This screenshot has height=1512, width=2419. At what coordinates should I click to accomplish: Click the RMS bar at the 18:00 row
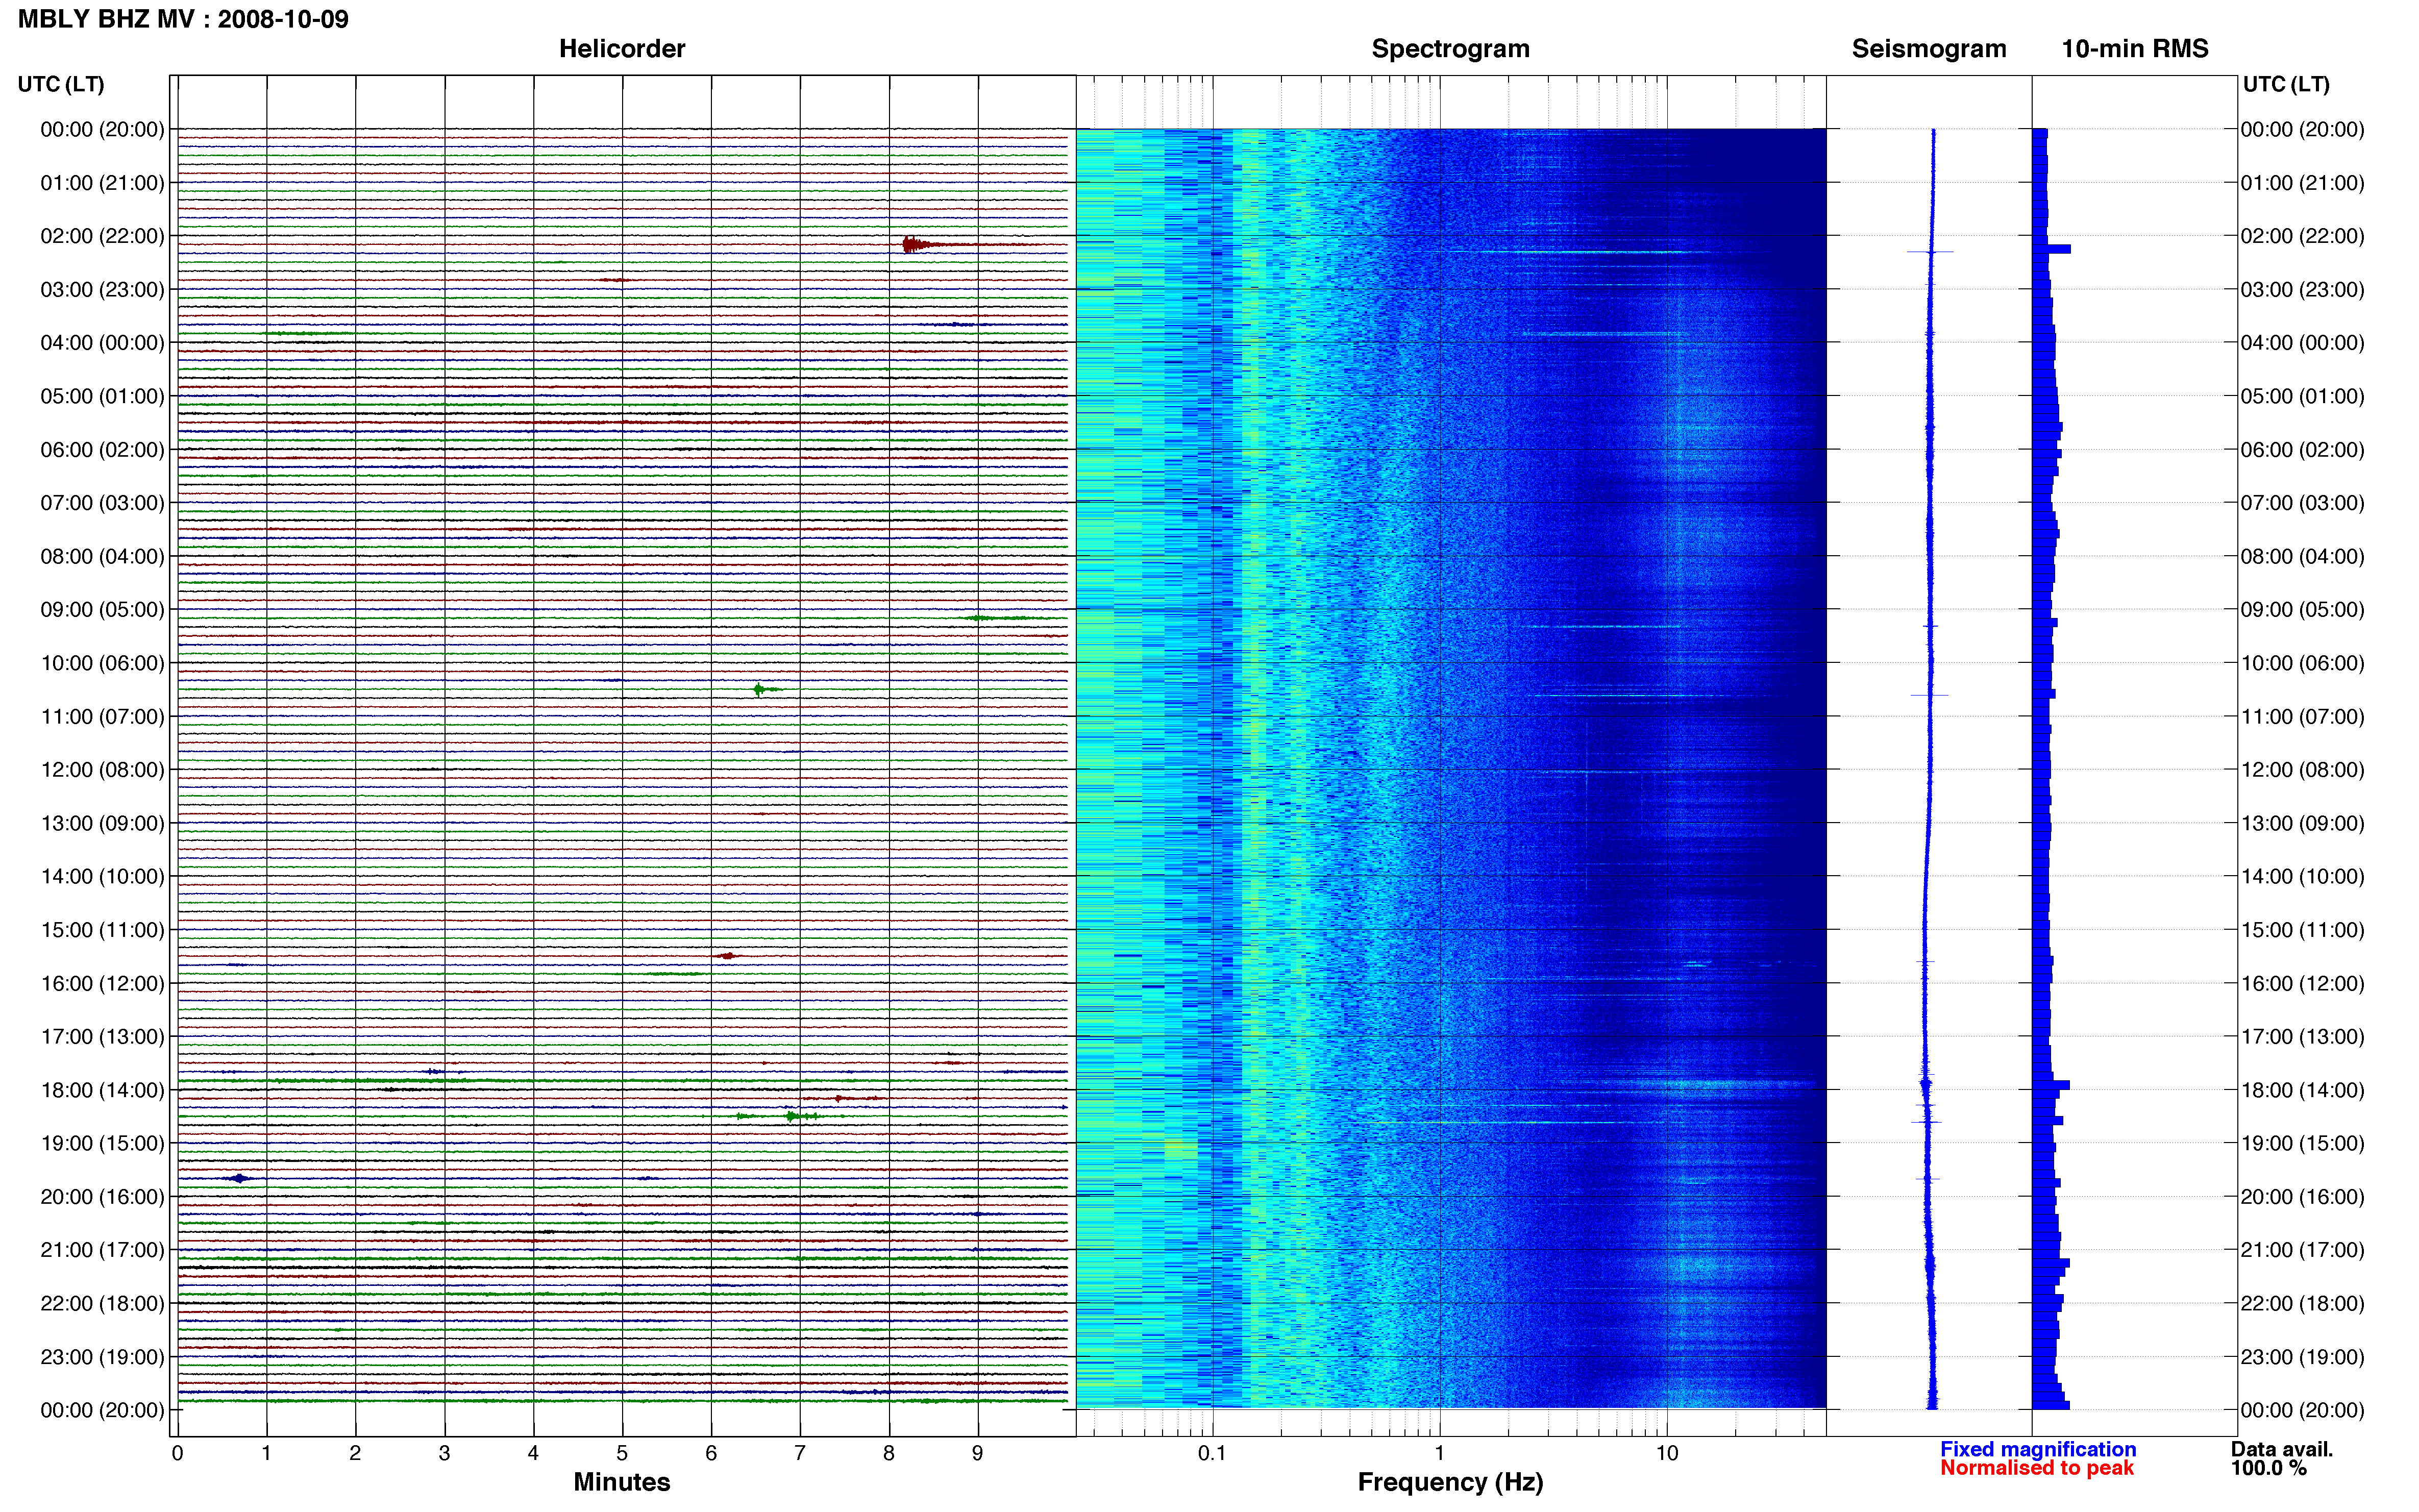point(2051,1085)
